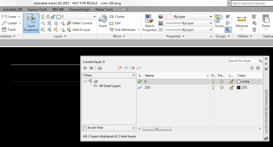Click the Match Properties paintbrush icon
The image size is (273, 147).
[x=149, y=19]
